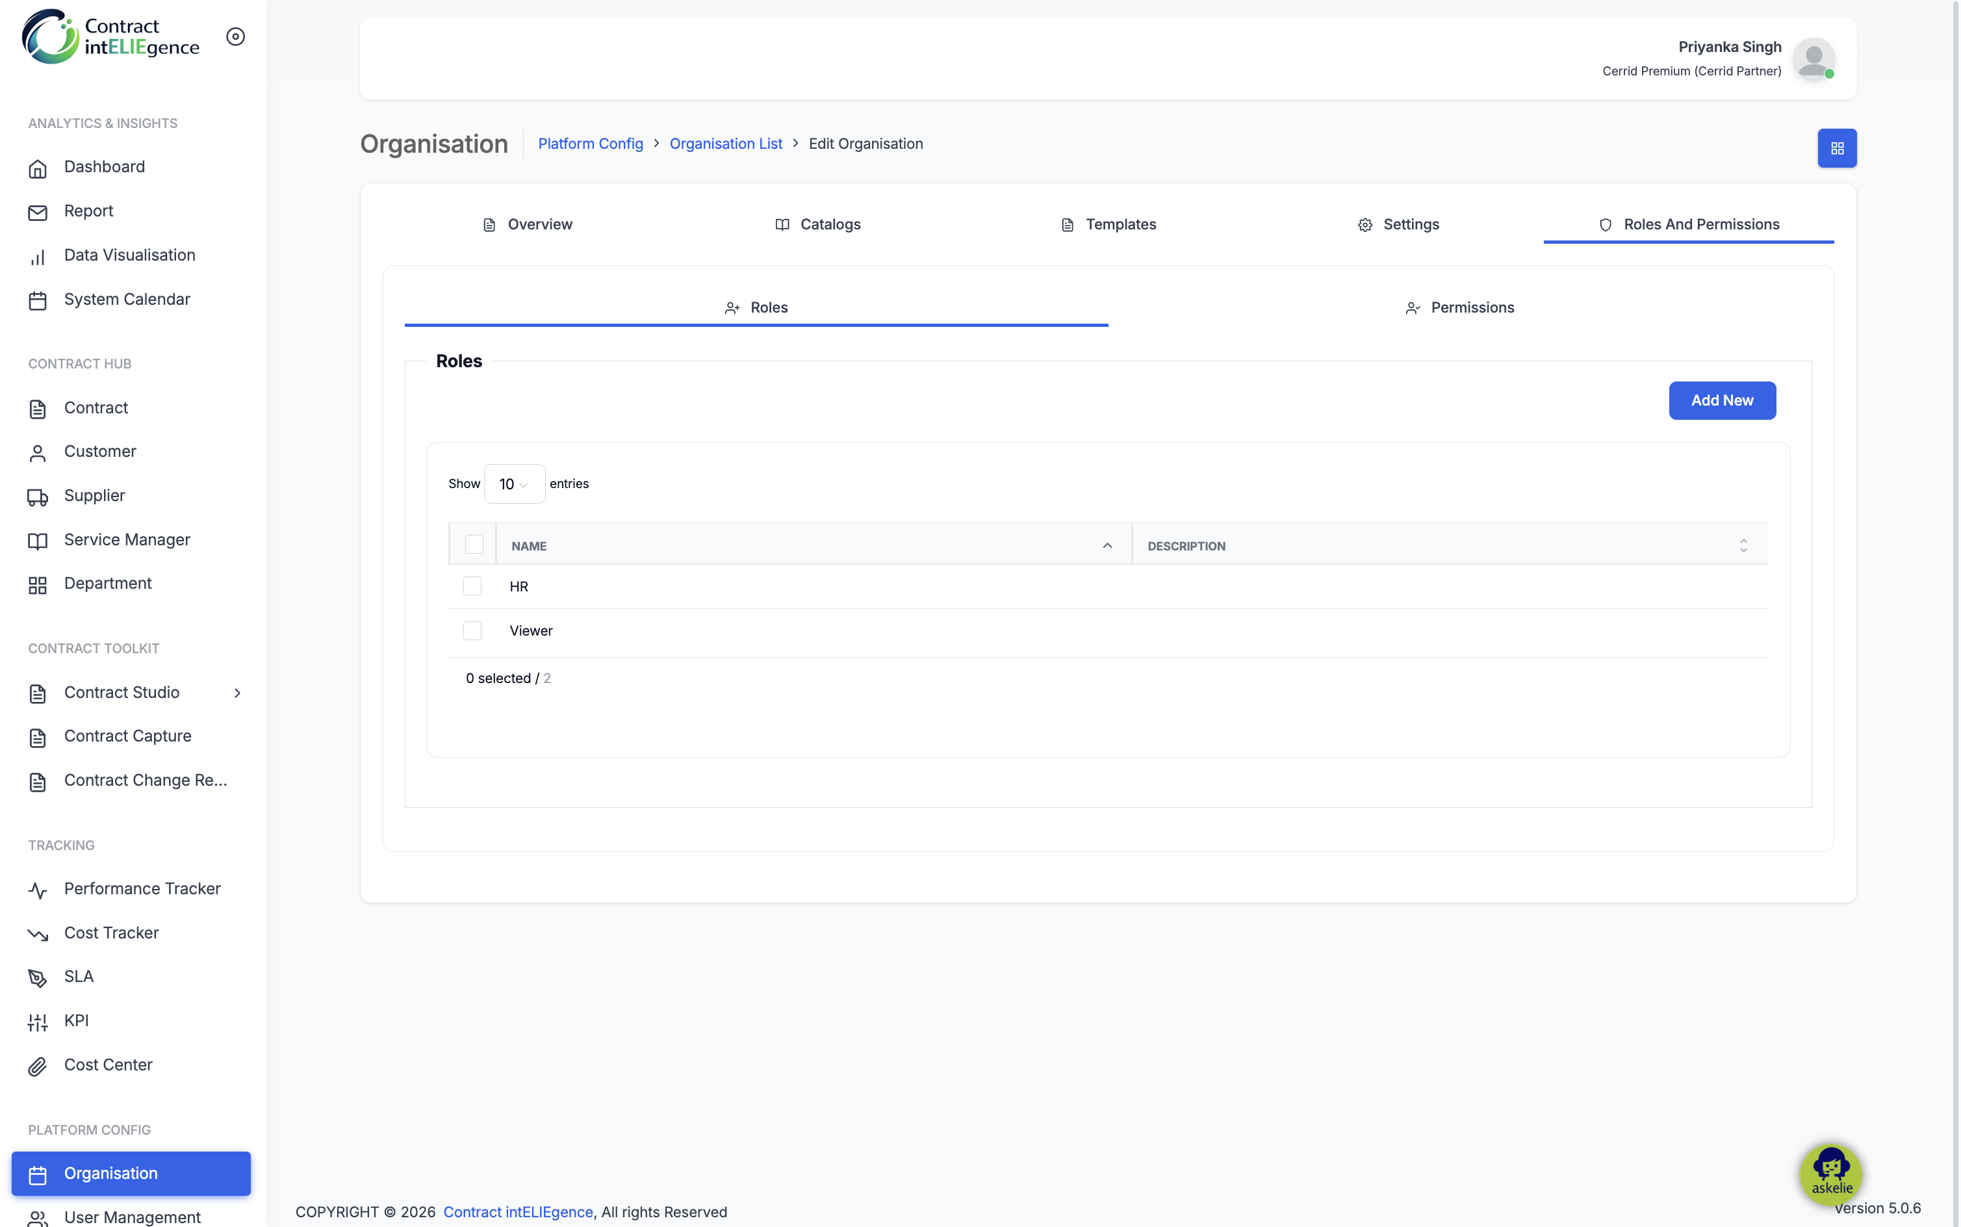Click the Contract Capture file icon

pyautogui.click(x=37, y=737)
